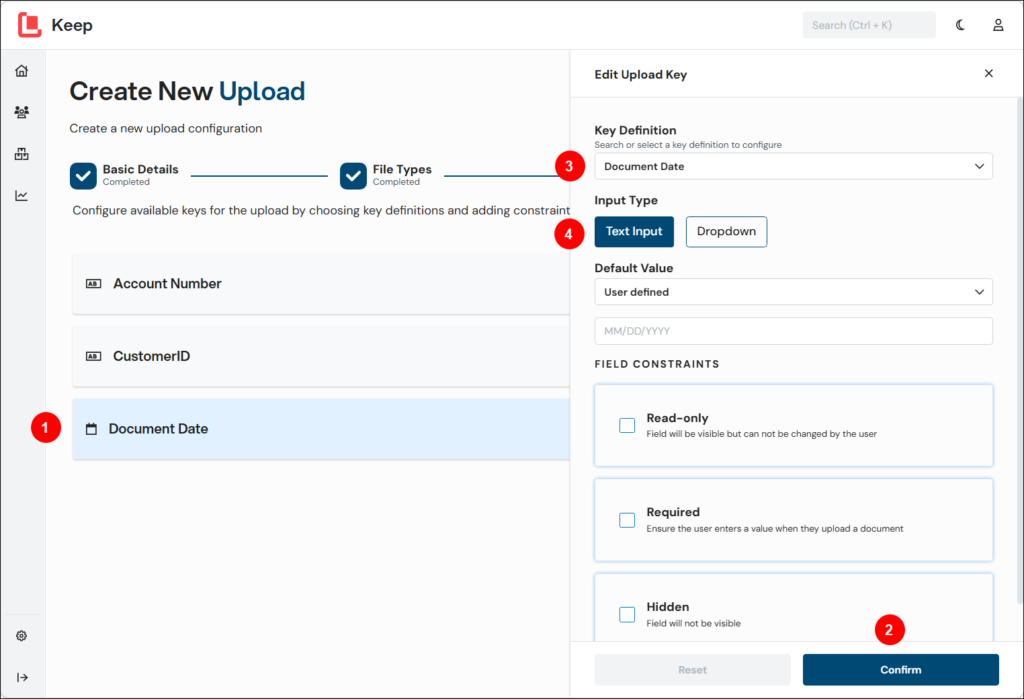This screenshot has width=1024, height=699.
Task: Click the Read-only constraint label
Action: point(677,418)
